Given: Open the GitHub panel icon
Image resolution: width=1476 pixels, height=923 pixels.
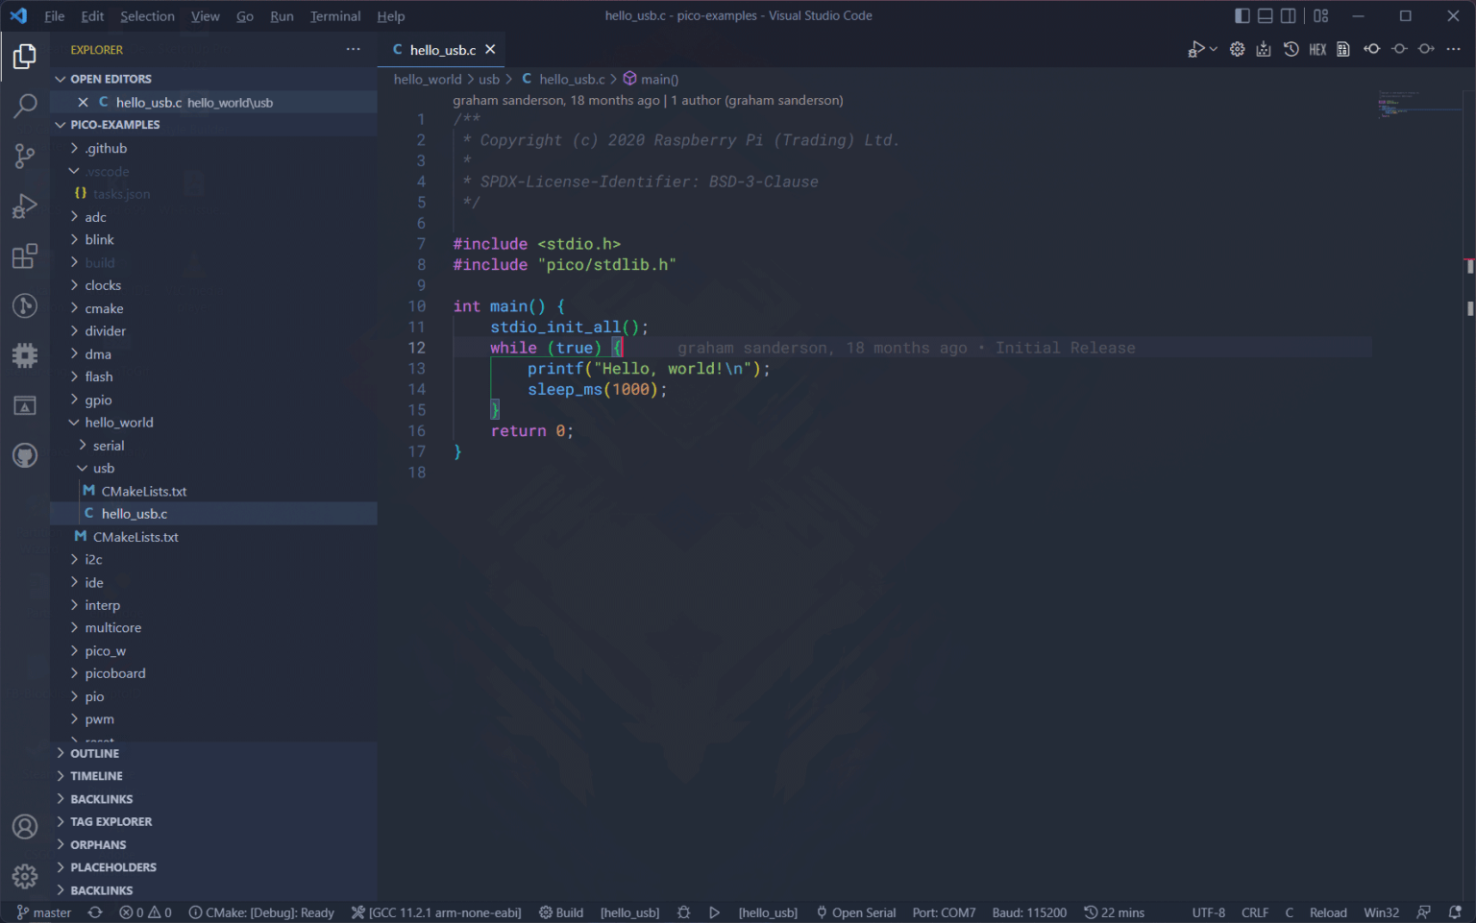Looking at the screenshot, I should (25, 455).
